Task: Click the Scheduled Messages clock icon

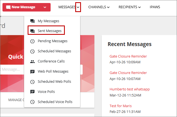Action: pyautogui.click(x=32, y=52)
